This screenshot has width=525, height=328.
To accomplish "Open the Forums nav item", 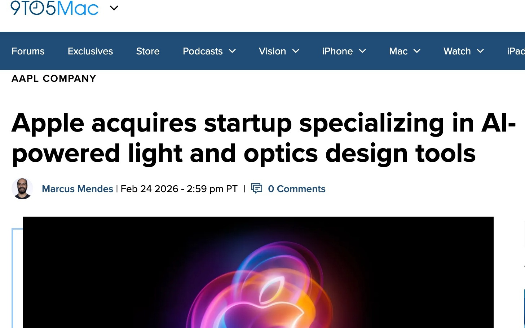I will pyautogui.click(x=28, y=51).
